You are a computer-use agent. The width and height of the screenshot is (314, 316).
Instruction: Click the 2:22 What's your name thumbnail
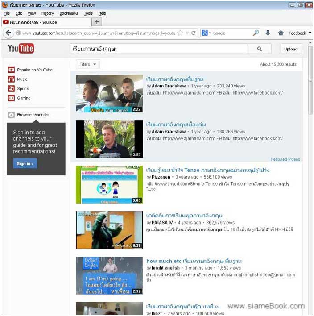[x=109, y=94]
